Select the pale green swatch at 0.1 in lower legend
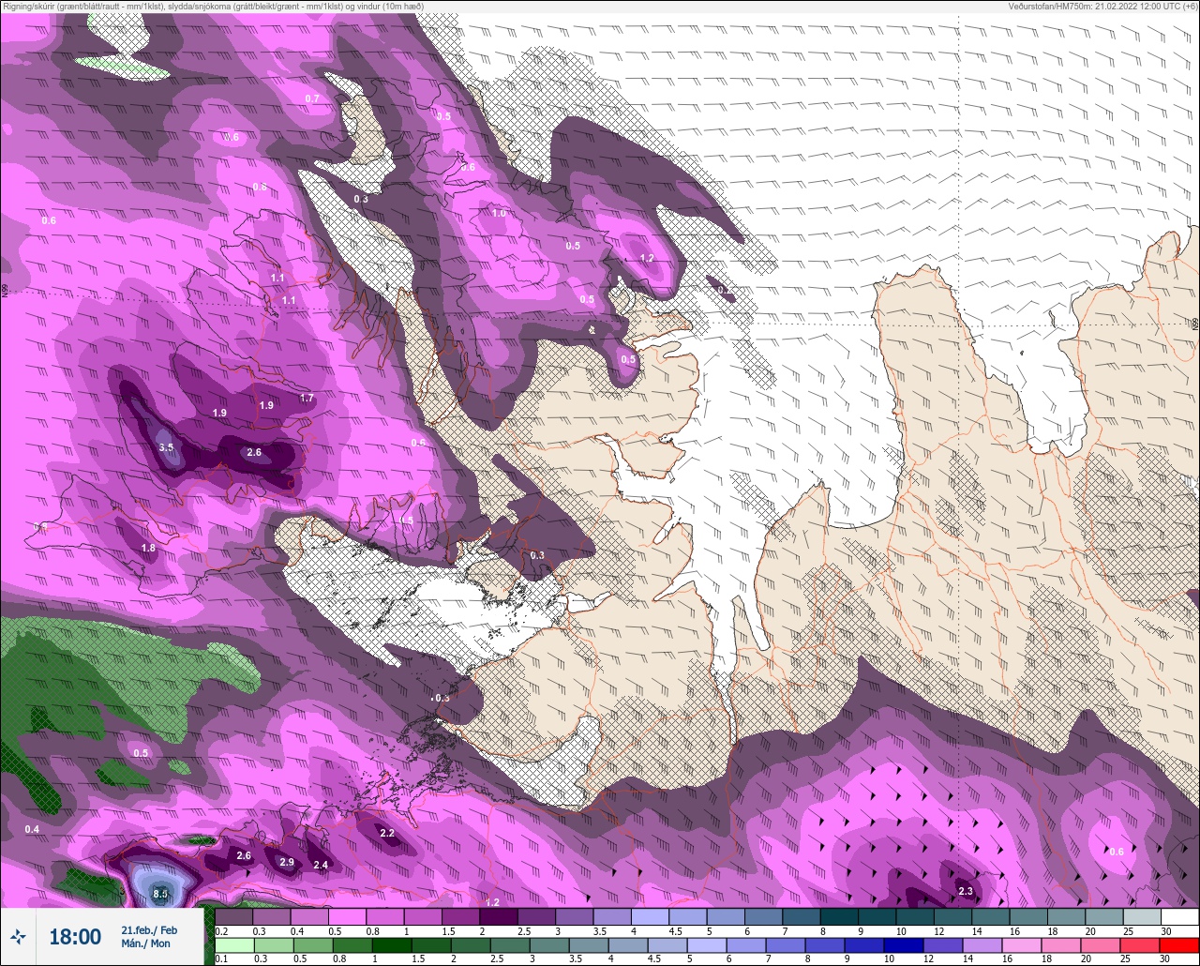This screenshot has width=1200, height=966. (x=233, y=945)
